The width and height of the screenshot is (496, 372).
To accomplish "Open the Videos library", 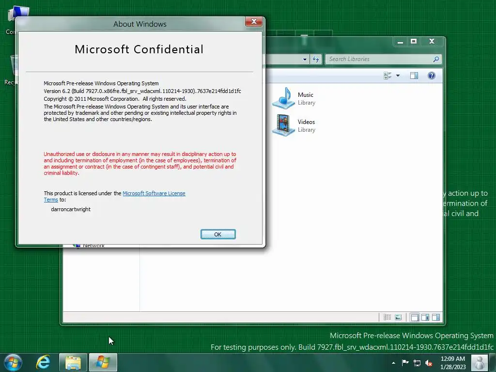I will 294,125.
